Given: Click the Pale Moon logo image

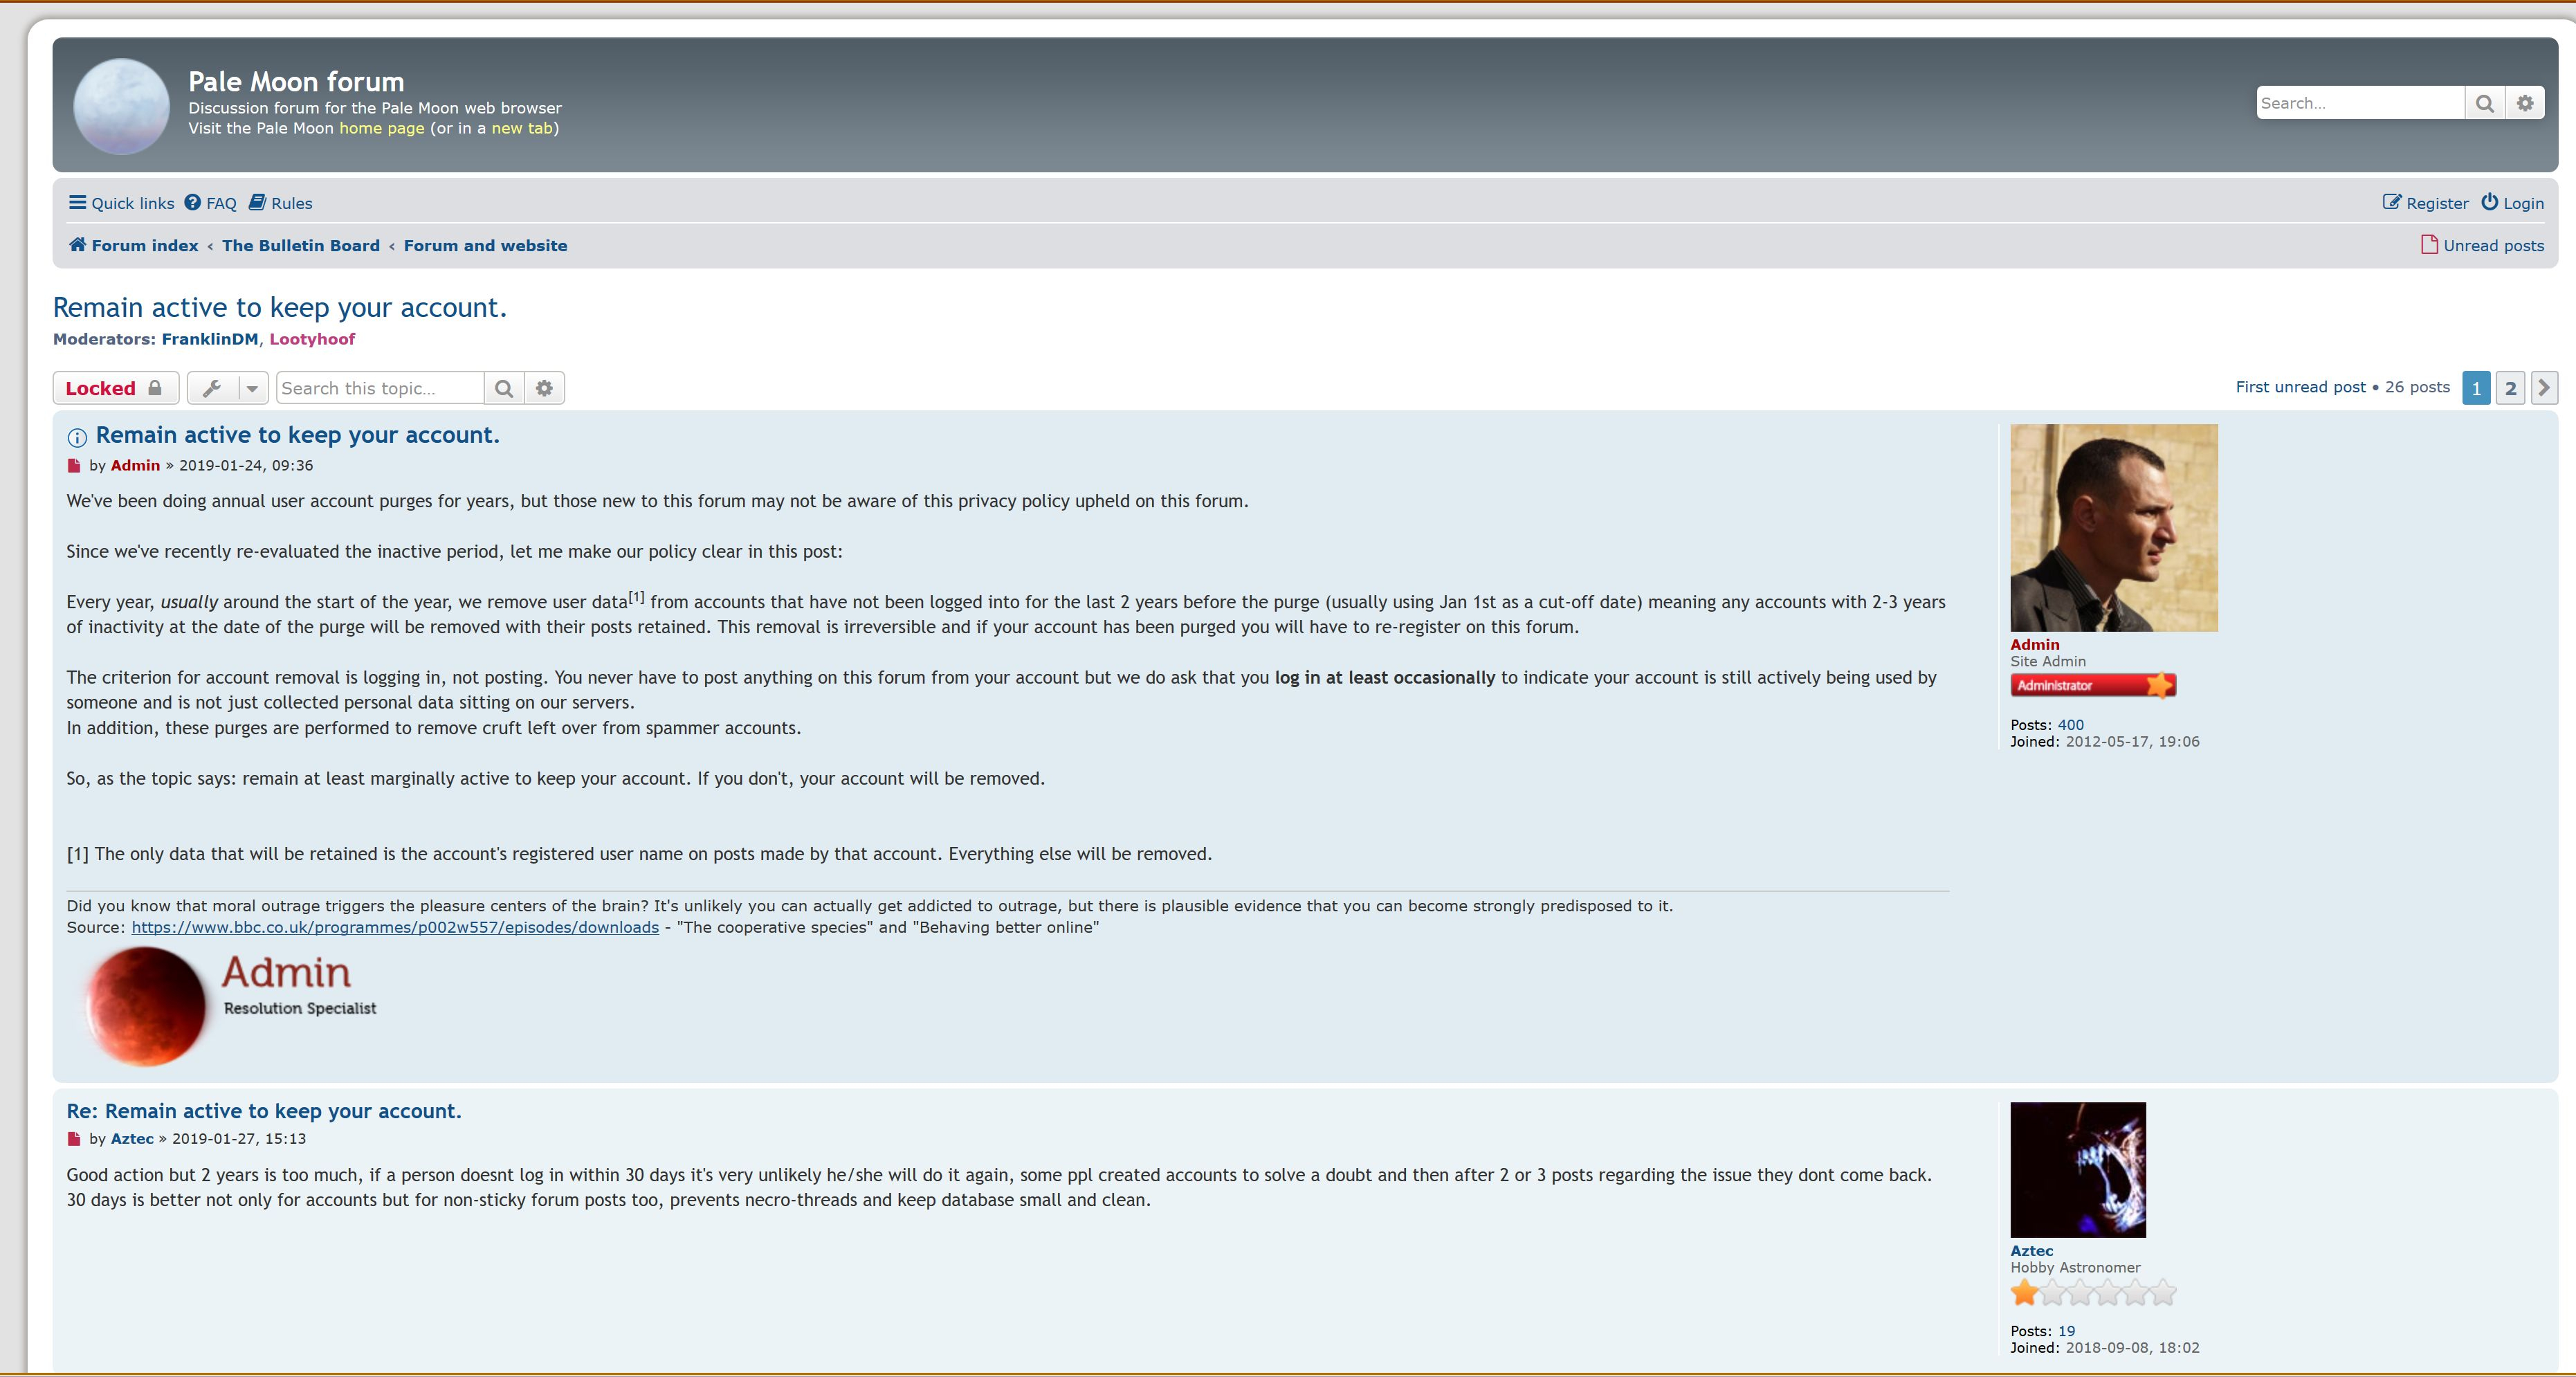Looking at the screenshot, I should tap(121, 106).
